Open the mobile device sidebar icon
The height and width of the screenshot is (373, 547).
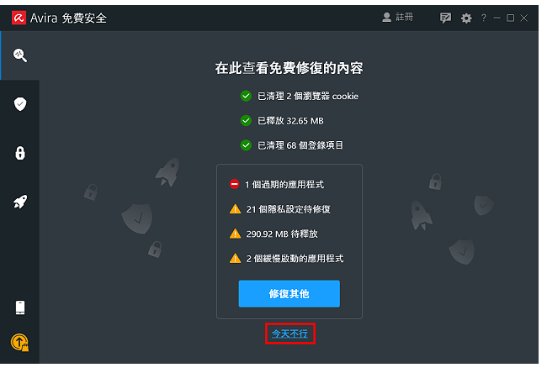click(20, 307)
